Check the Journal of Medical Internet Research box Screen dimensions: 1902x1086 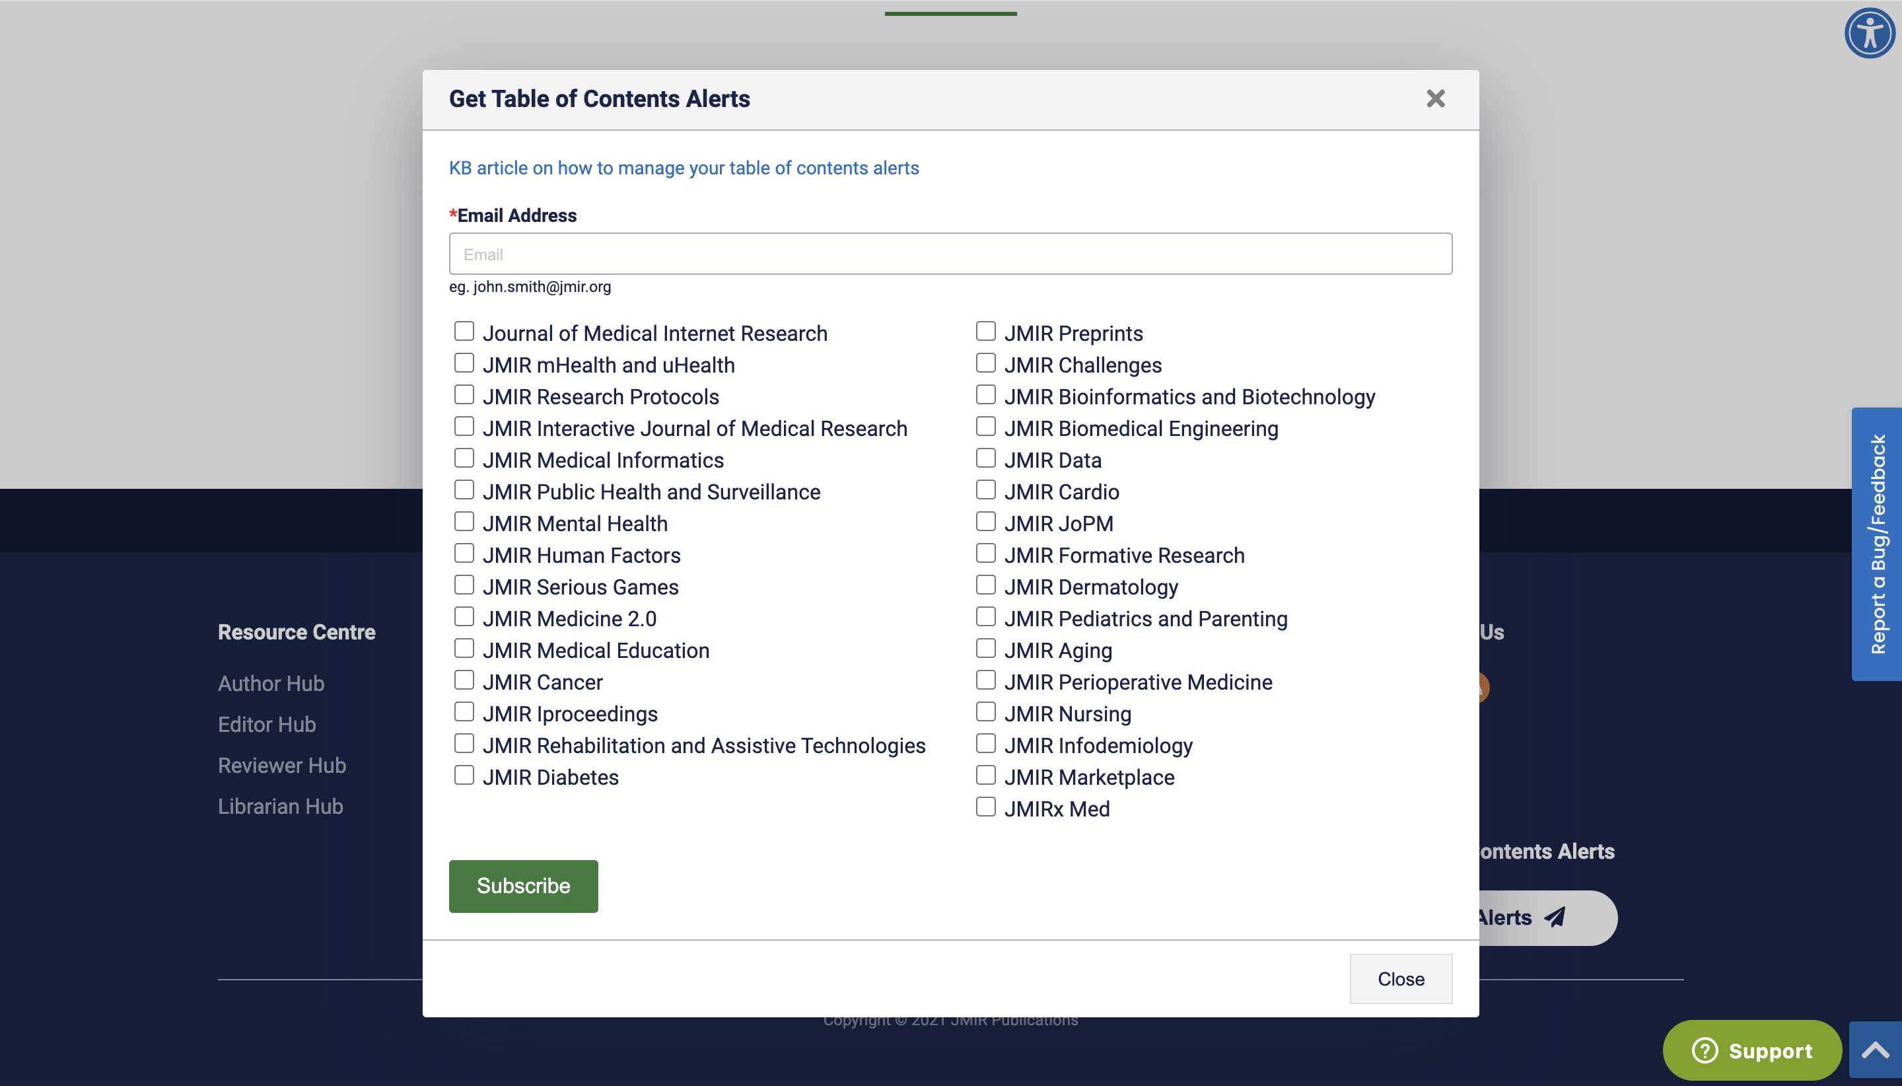pos(464,331)
